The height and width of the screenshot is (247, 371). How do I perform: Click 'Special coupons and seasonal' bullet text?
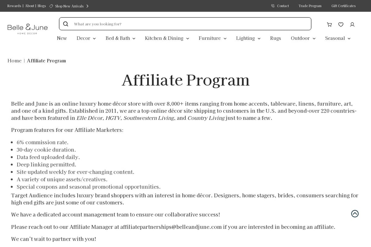[89, 187]
